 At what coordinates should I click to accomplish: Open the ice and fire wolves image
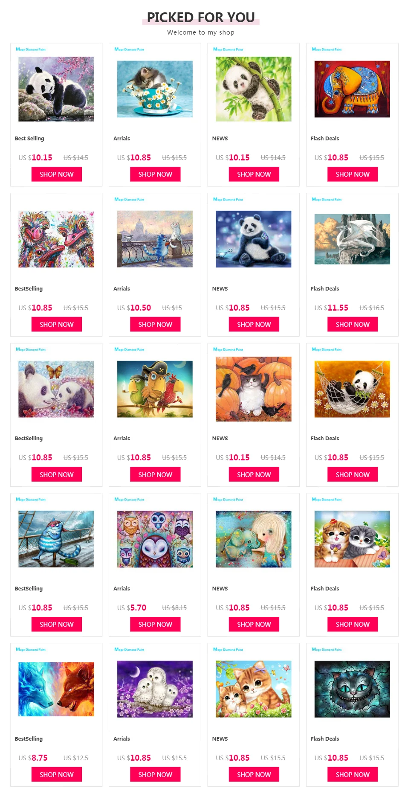(x=56, y=689)
